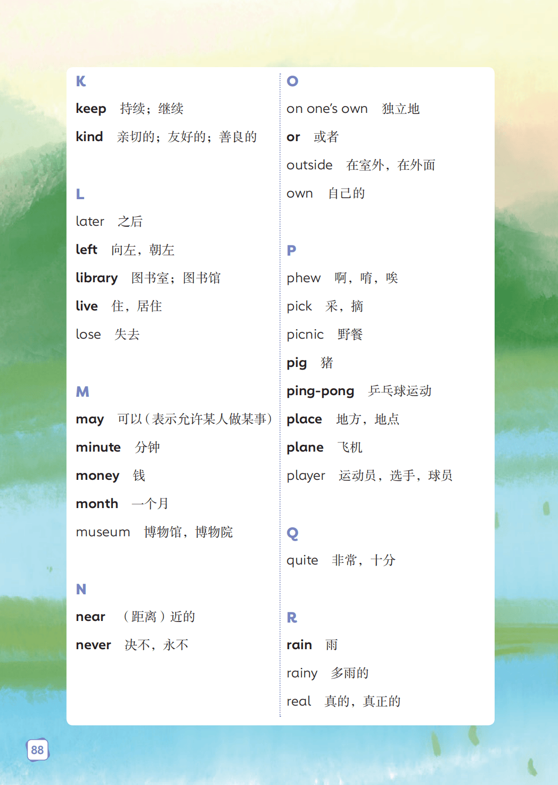The image size is (558, 785).
Task: Click the word 'minute' under M
Action: pos(98,447)
